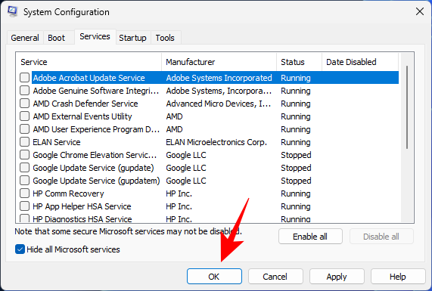432x291 pixels.
Task: Check AMD User Experience Program checkbox
Action: (24, 129)
